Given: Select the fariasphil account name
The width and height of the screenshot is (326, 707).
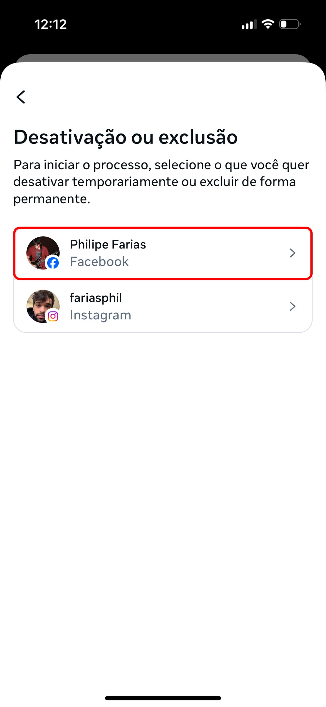Looking at the screenshot, I should pyautogui.click(x=96, y=298).
